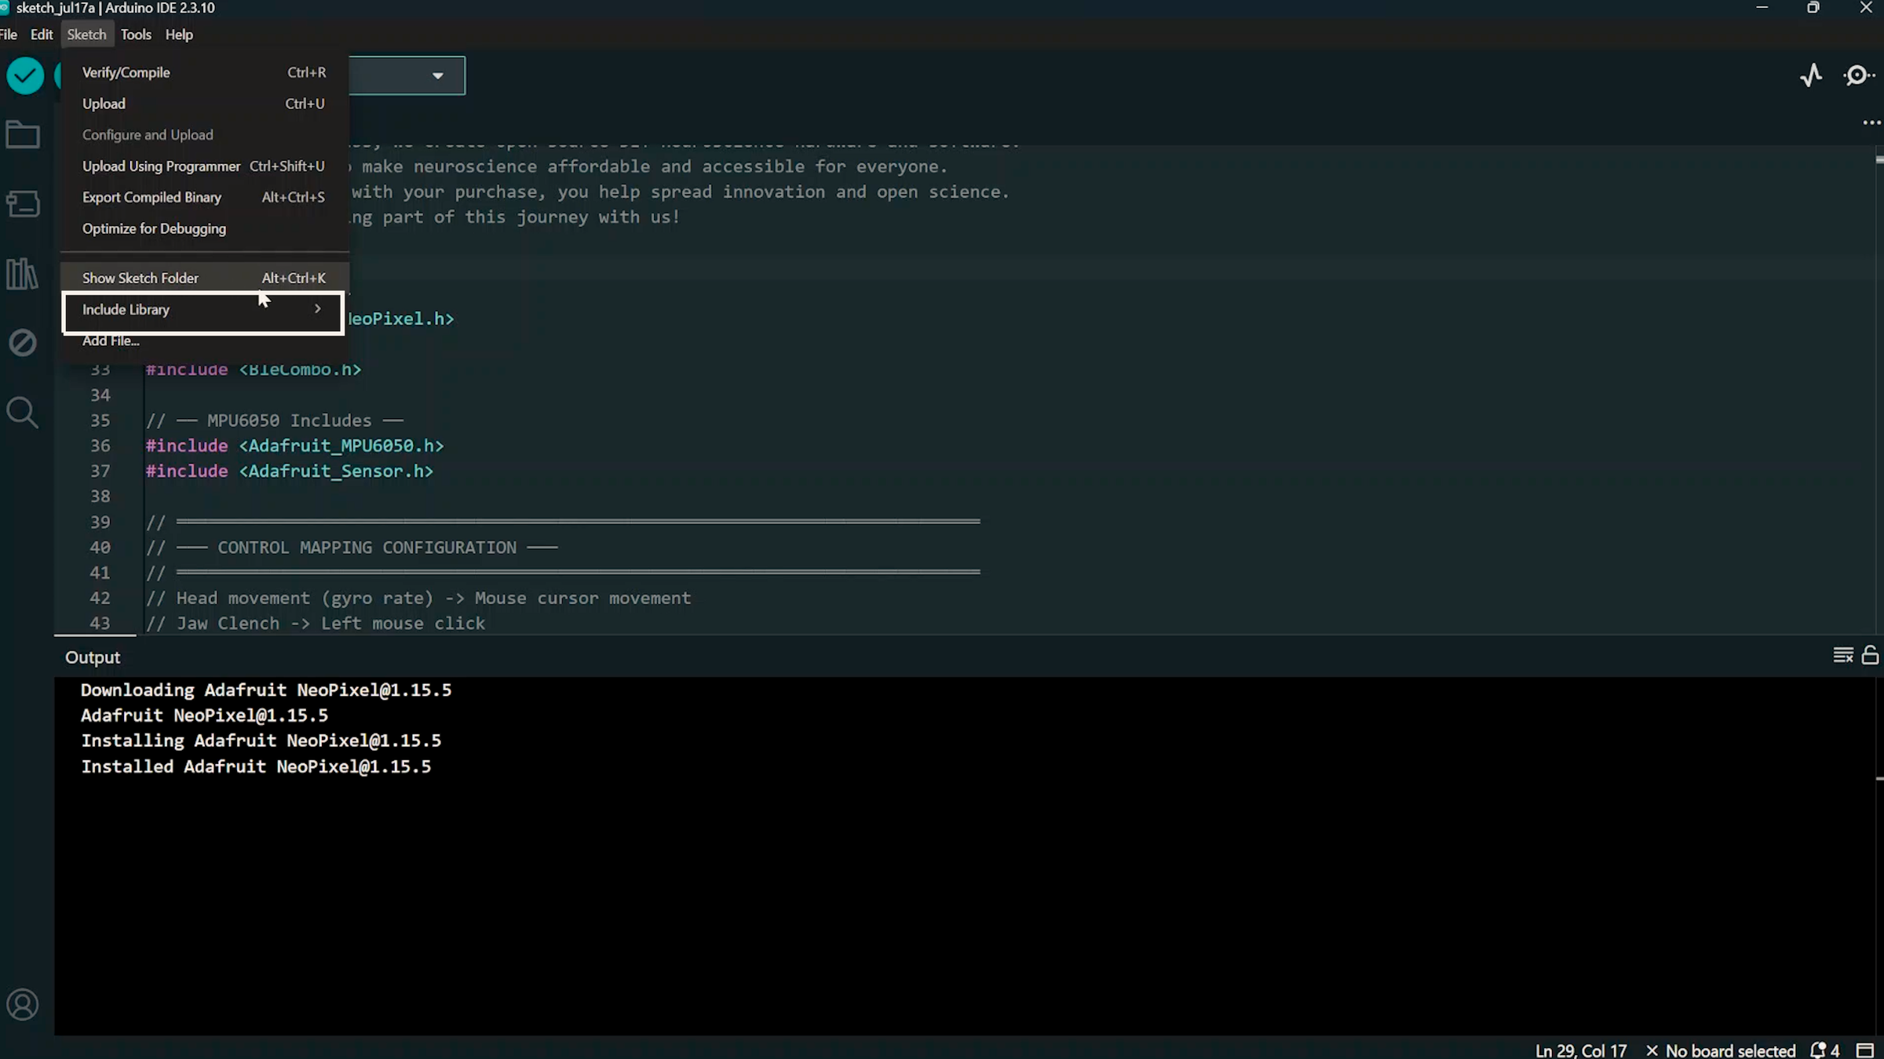Clear the Output panel
The height and width of the screenshot is (1059, 1884).
pyautogui.click(x=1842, y=655)
